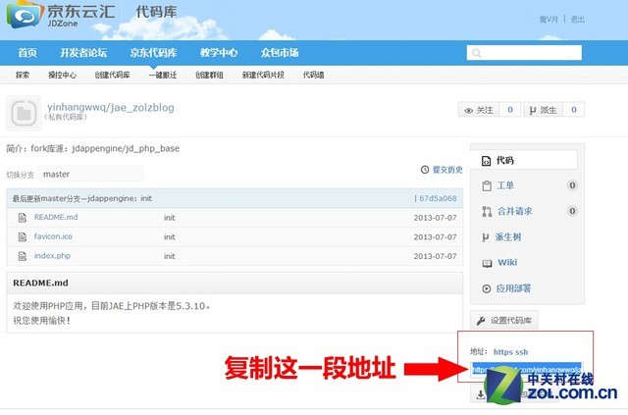Viewport: 628px width, 415px height.
Task: Click the favicon.ico file icon
Action: [23, 236]
